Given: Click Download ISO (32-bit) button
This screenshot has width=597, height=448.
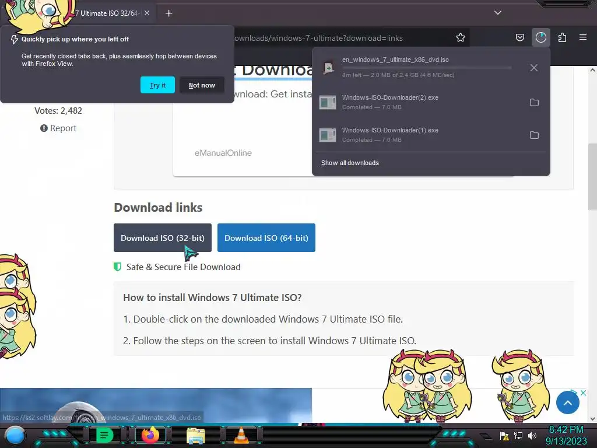Looking at the screenshot, I should point(163,238).
